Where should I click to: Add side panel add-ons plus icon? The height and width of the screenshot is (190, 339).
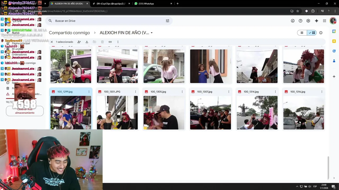334,77
